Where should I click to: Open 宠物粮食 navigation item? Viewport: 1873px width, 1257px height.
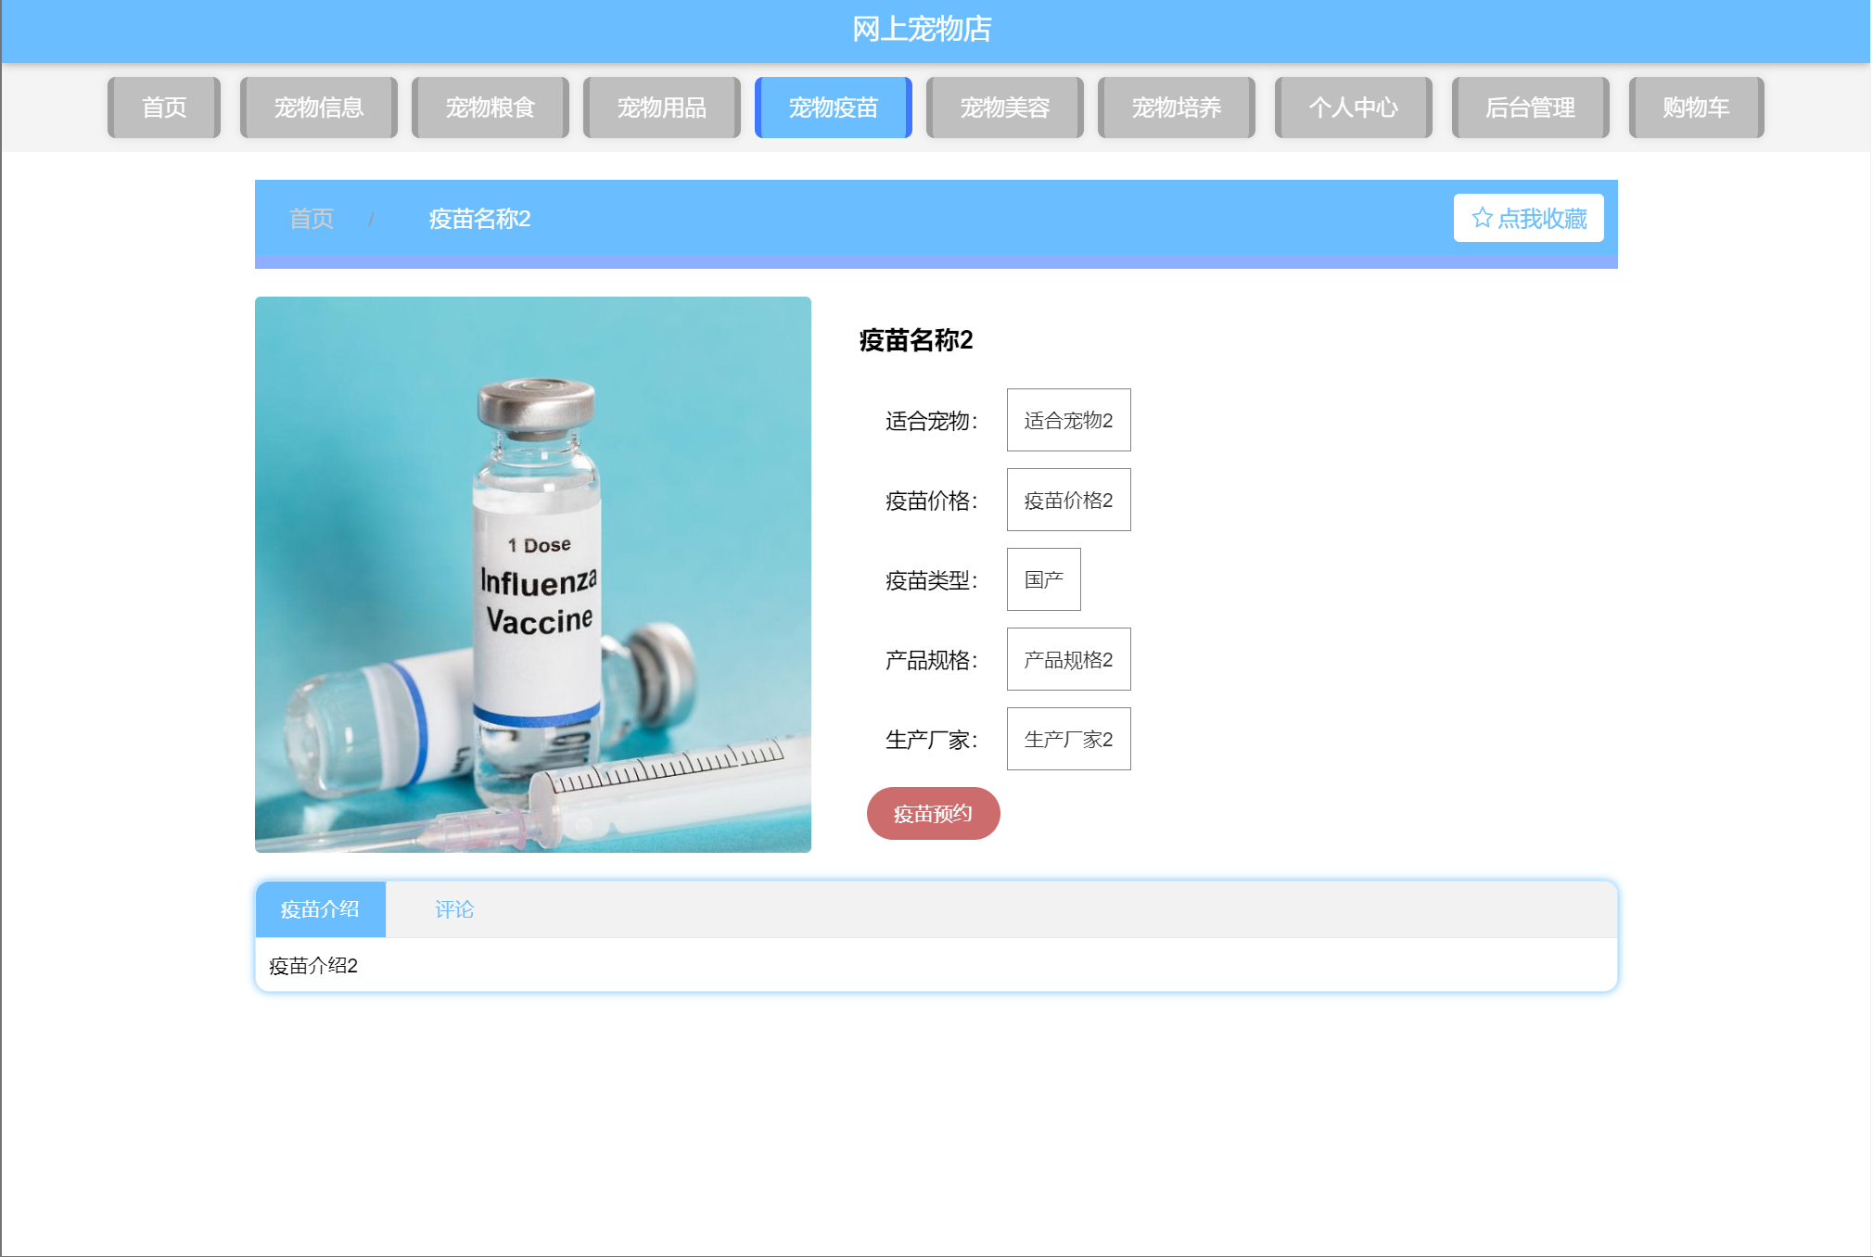(490, 108)
